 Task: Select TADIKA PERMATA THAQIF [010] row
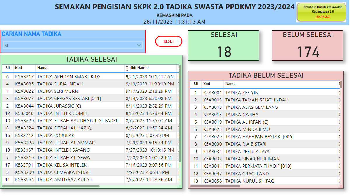click(x=251, y=166)
